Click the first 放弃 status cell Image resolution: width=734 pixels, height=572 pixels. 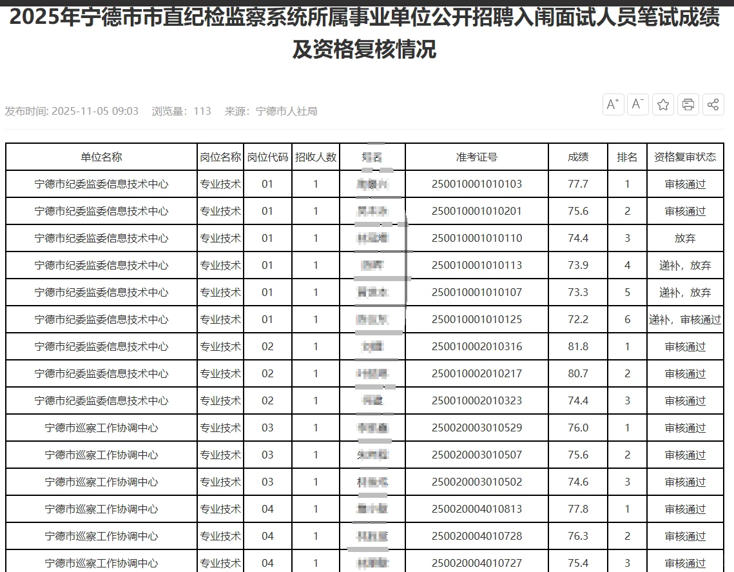pyautogui.click(x=686, y=238)
